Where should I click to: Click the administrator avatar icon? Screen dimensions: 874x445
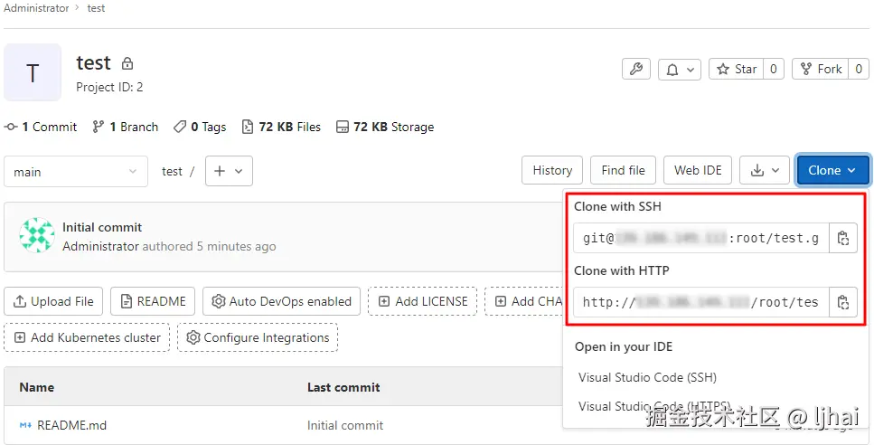coord(37,236)
